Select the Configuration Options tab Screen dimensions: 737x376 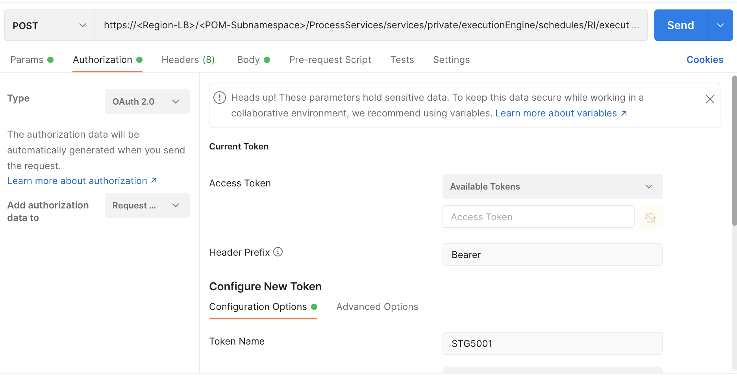click(x=258, y=306)
